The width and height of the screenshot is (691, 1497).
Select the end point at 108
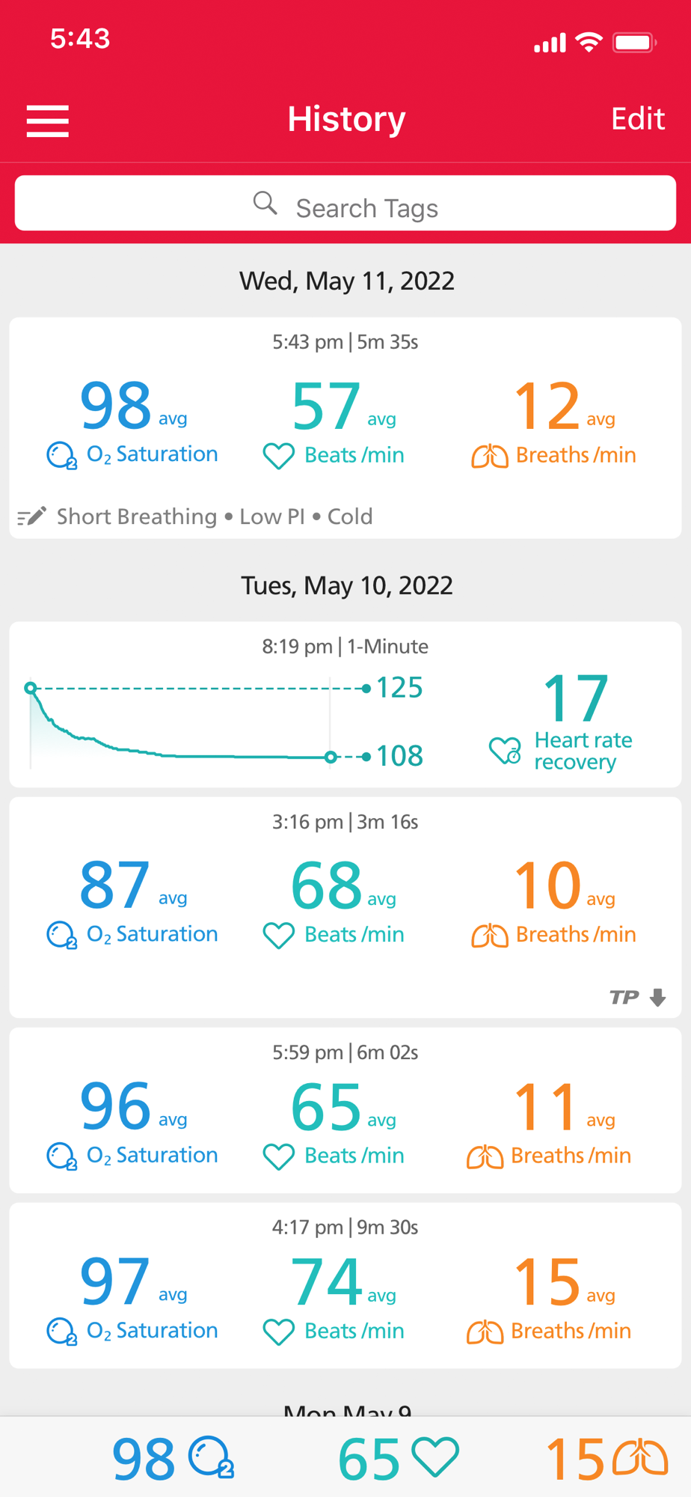click(x=331, y=757)
